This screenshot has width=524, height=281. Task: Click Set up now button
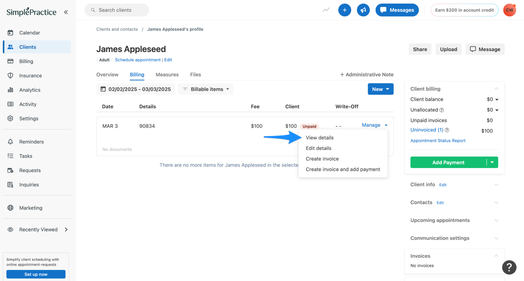point(36,274)
